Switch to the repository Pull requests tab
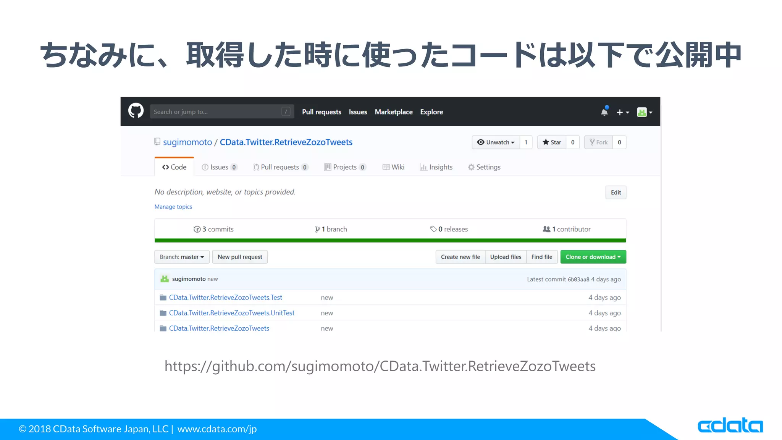 281,167
